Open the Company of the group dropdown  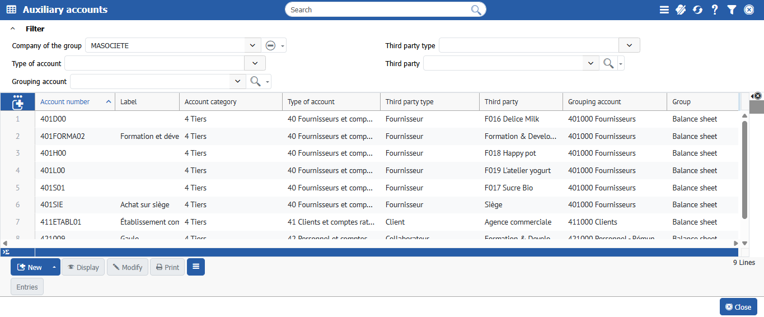coord(252,45)
